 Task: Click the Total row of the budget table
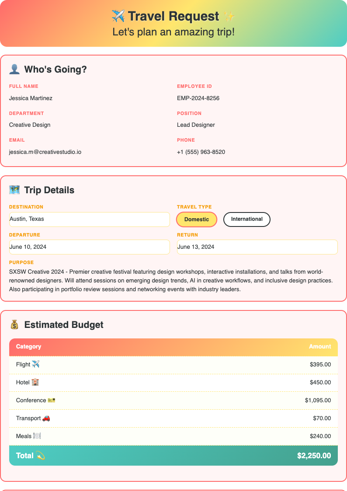[x=173, y=455]
